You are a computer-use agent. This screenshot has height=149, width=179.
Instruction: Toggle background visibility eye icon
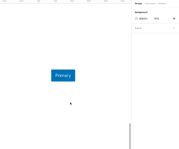[174, 18]
